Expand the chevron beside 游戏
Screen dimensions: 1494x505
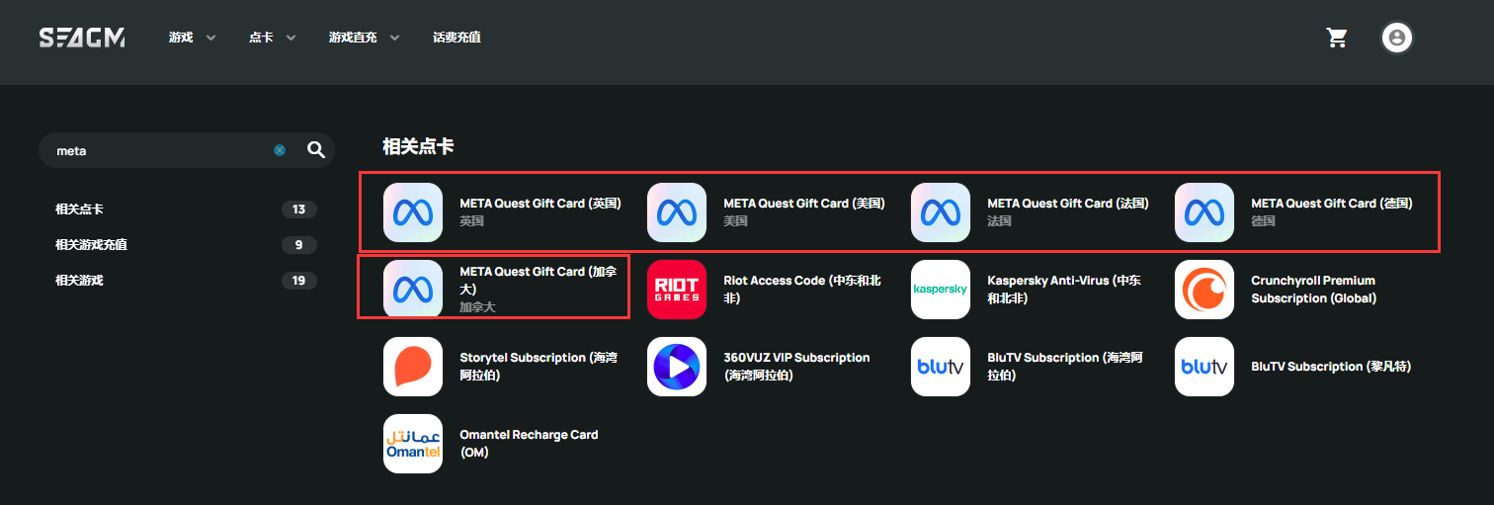[x=210, y=38]
